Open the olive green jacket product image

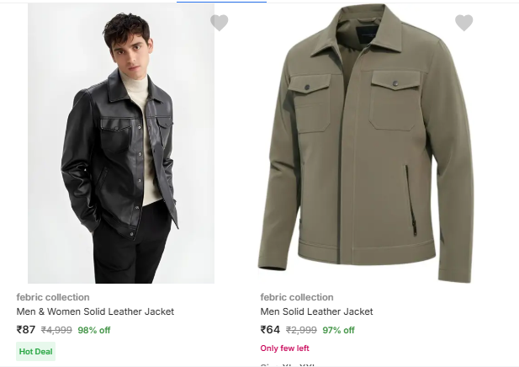pos(366,143)
